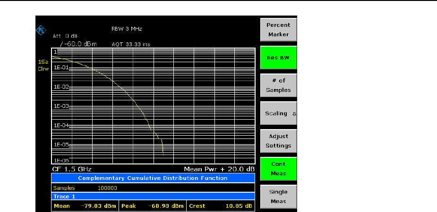
Task: Click the CF 1.5 GHz label
Action: pos(72,169)
